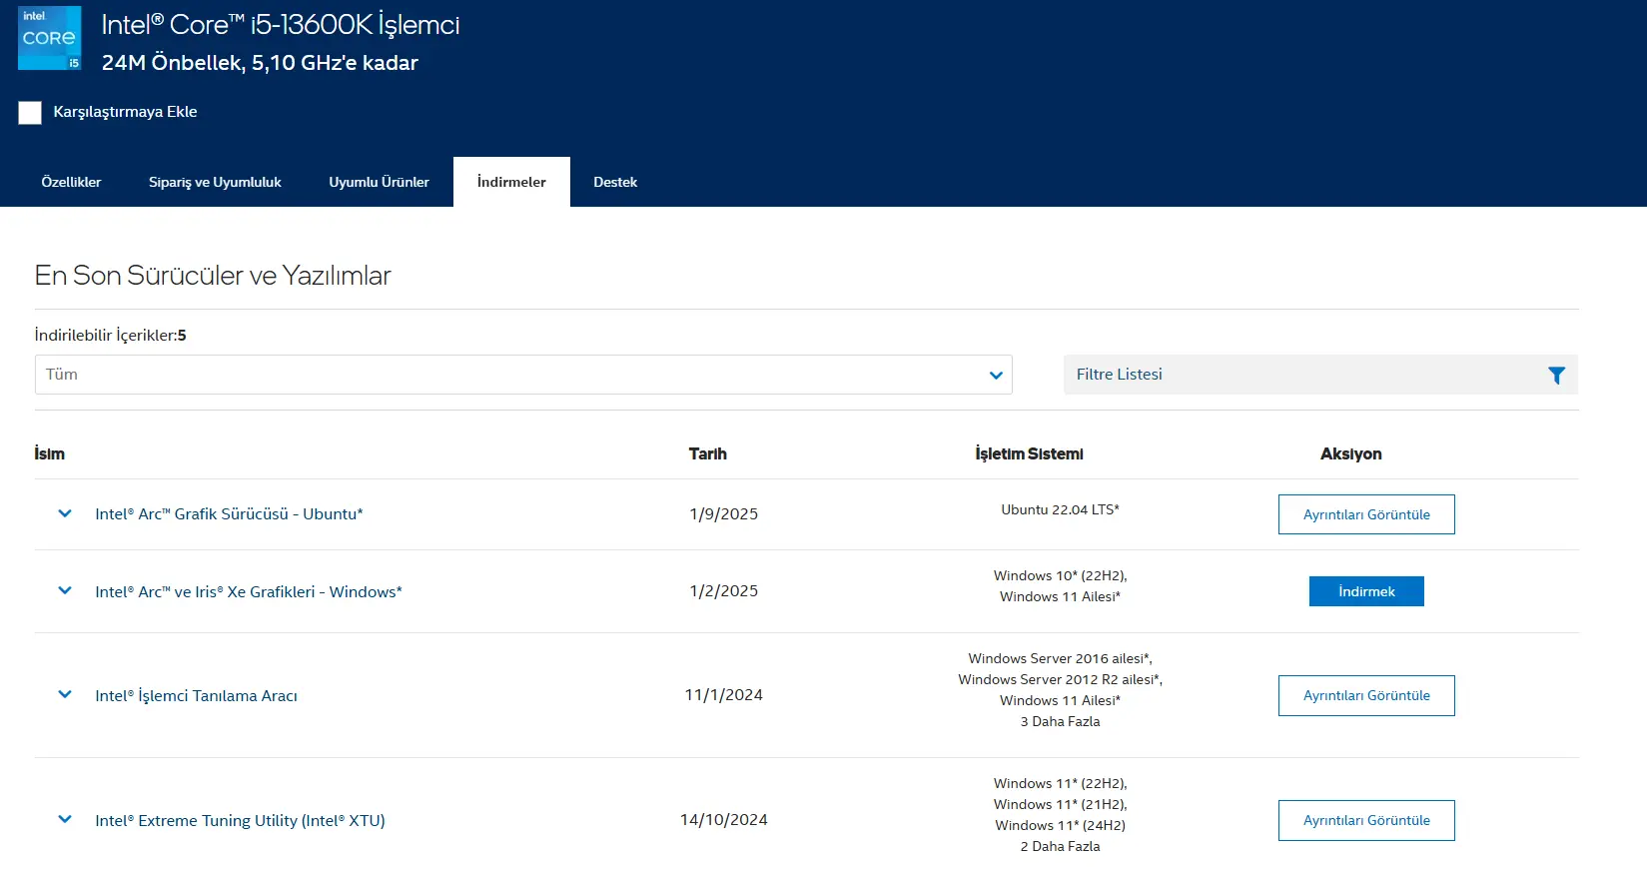
Task: Click the Intel Core i5-13600K İşlemci title
Action: (x=281, y=25)
